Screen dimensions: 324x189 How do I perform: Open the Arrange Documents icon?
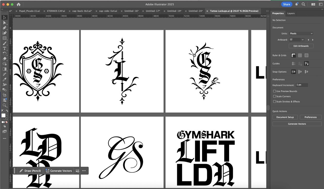pos(313,4)
